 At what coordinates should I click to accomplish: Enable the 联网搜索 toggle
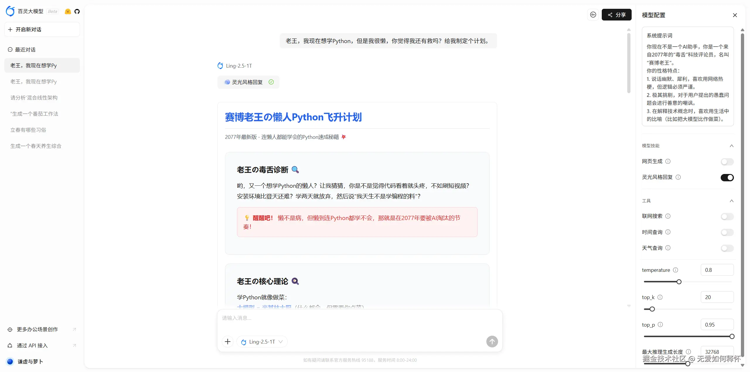(727, 217)
